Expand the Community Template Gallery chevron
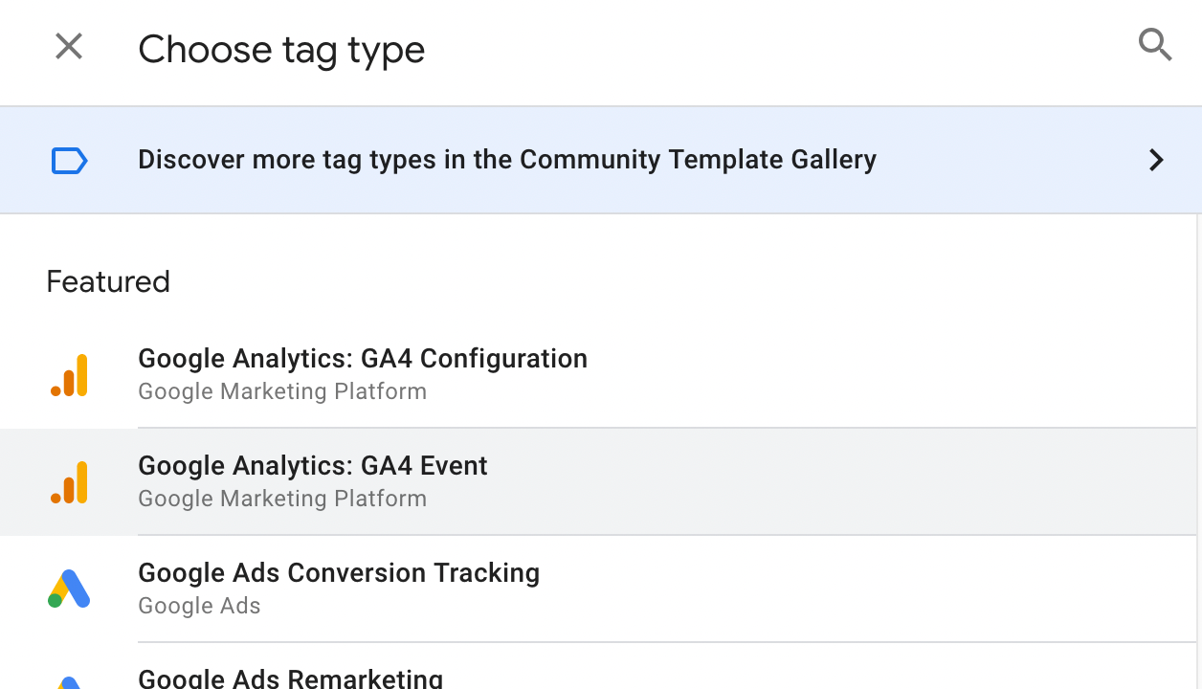This screenshot has height=689, width=1202. [x=1157, y=160]
